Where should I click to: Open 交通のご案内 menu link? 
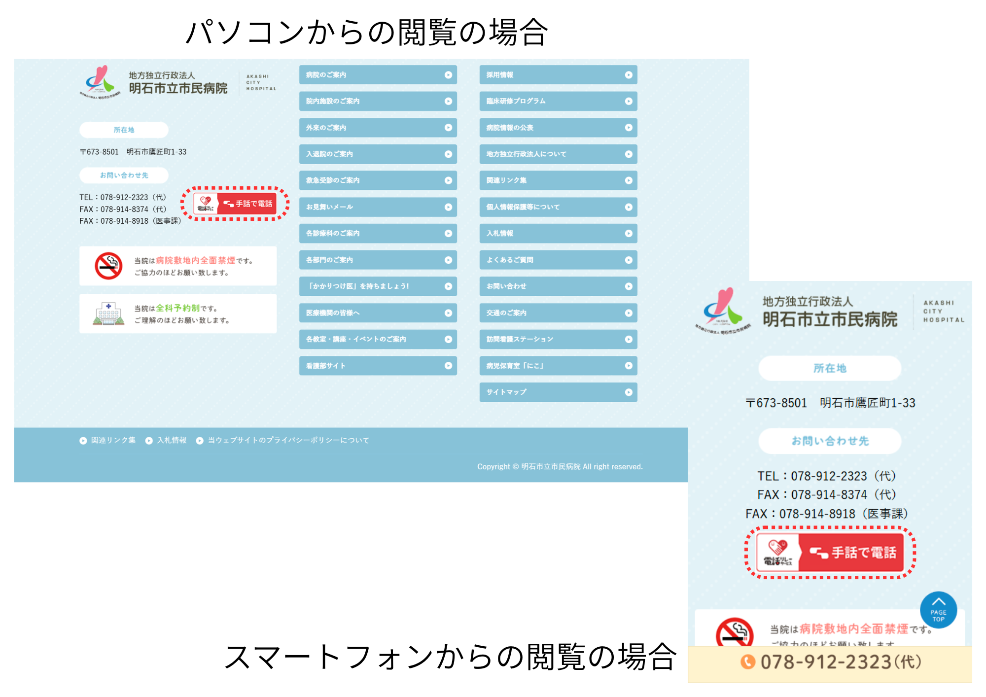(x=558, y=313)
